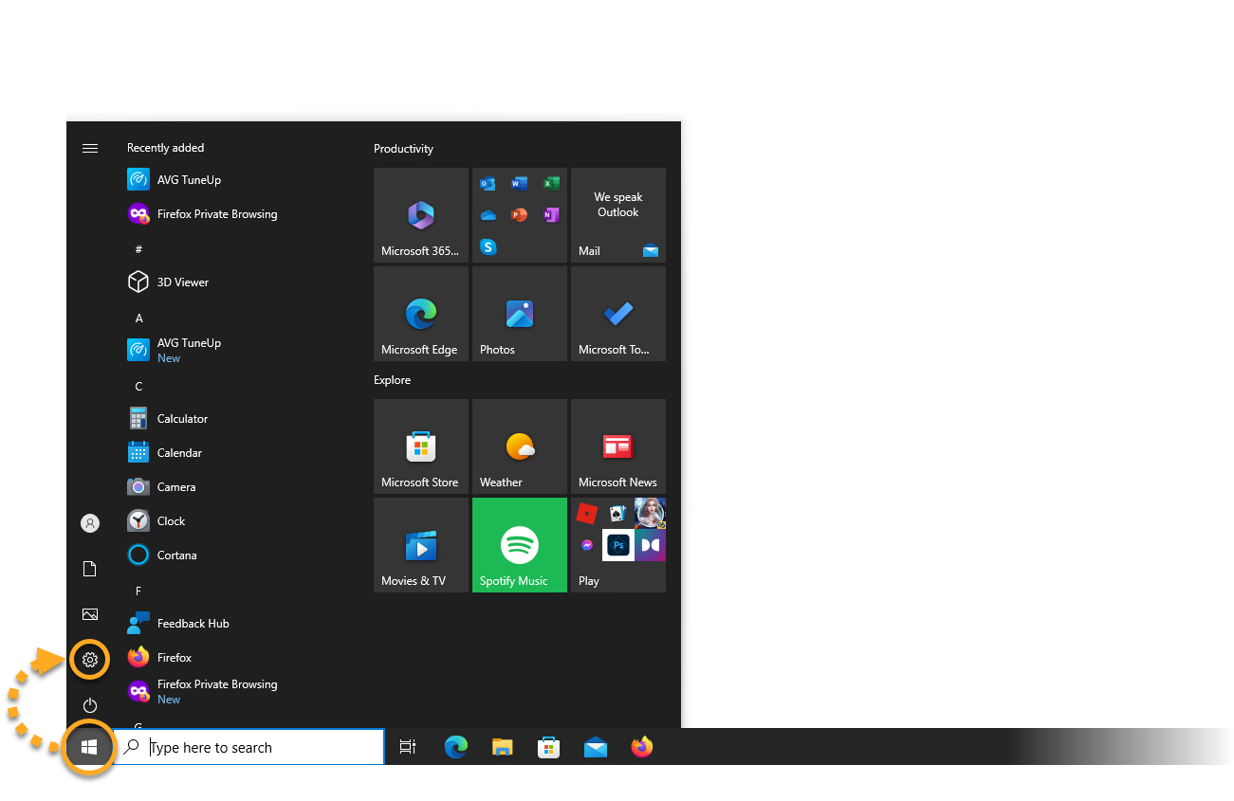Open the Documents icon in Start sidebar
Viewport: 1234px width, 801px height.
coord(90,569)
